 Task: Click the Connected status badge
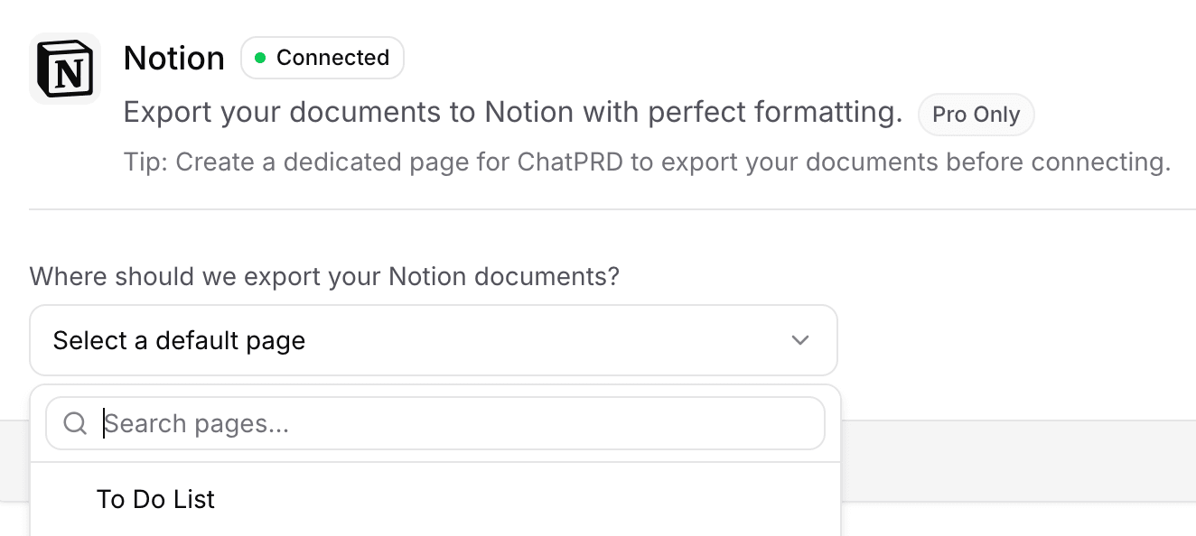click(x=322, y=58)
